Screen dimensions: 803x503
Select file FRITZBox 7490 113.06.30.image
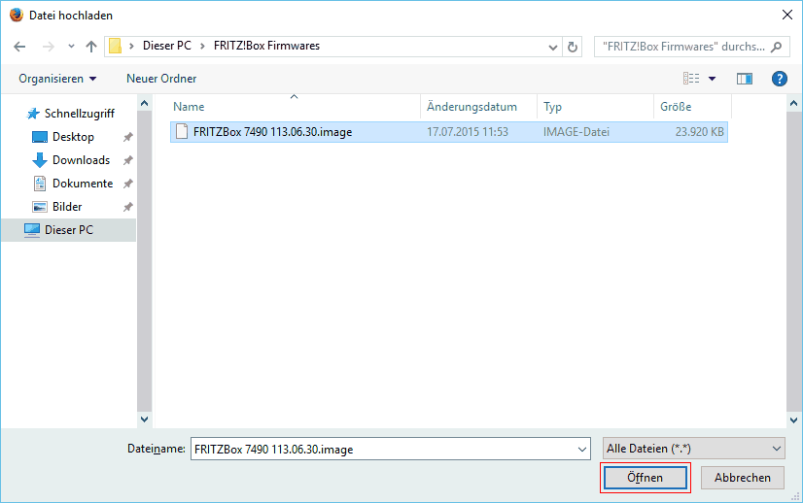pos(448,132)
